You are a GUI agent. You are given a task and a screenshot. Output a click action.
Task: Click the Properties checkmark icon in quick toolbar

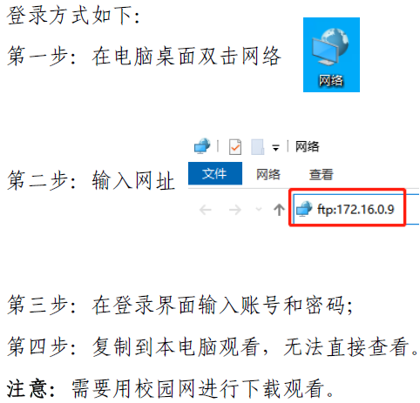(235, 146)
